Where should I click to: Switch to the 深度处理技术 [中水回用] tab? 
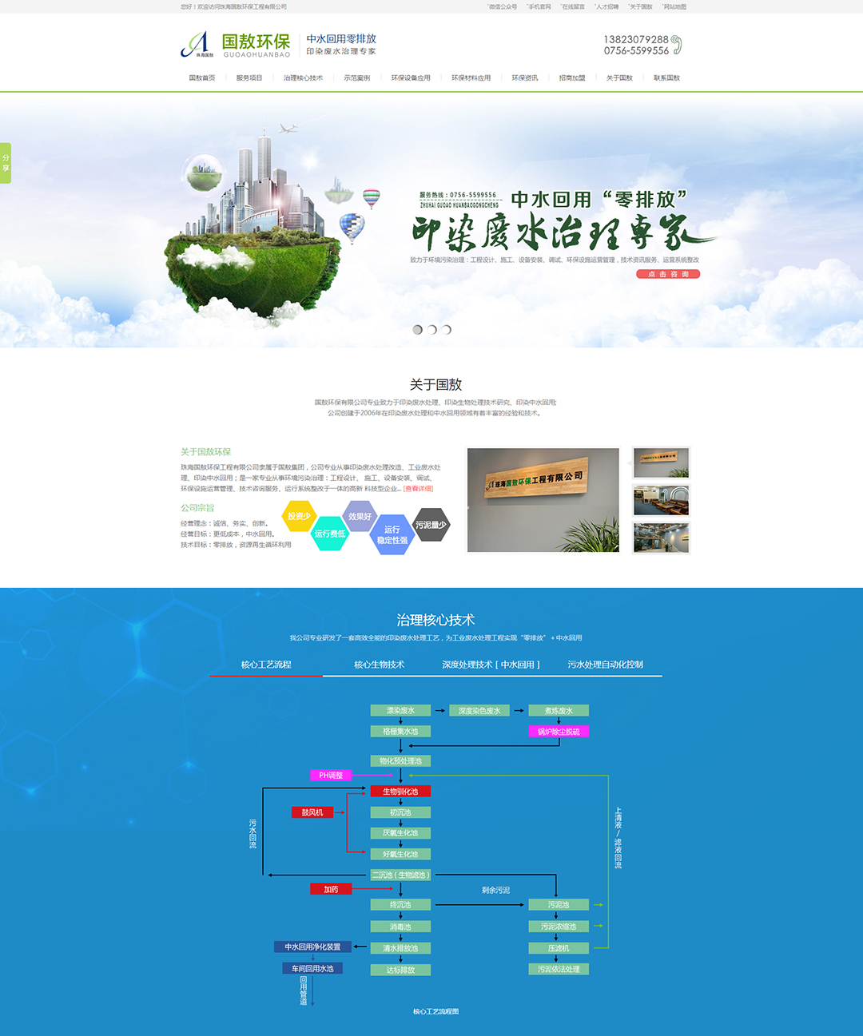coord(491,665)
